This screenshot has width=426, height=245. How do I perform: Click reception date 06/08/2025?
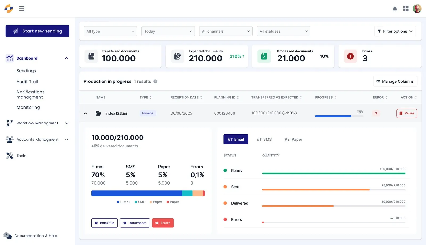181,113
